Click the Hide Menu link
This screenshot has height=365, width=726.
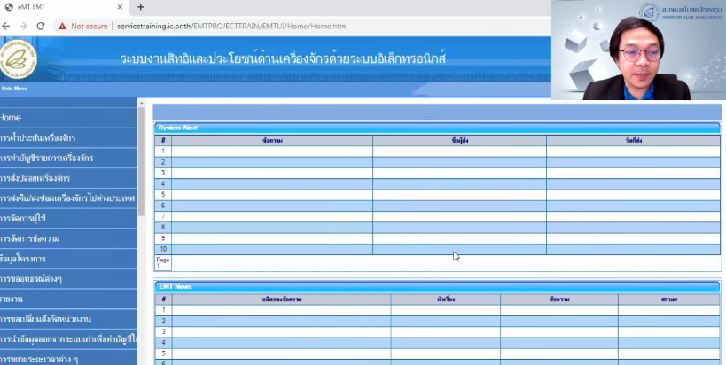click(x=14, y=89)
